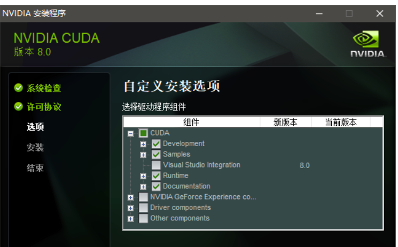
Task: Check the Visual Studio Integration checkbox
Action: 156,165
